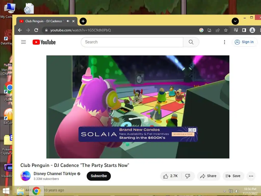This screenshot has width=261, height=196.
Task: Select the settings file desktop icon
Action: [x=29, y=8]
